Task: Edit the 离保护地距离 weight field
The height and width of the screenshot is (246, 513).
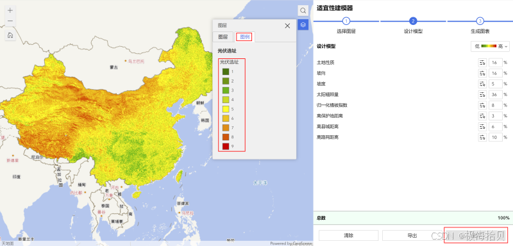Action: 496,116
